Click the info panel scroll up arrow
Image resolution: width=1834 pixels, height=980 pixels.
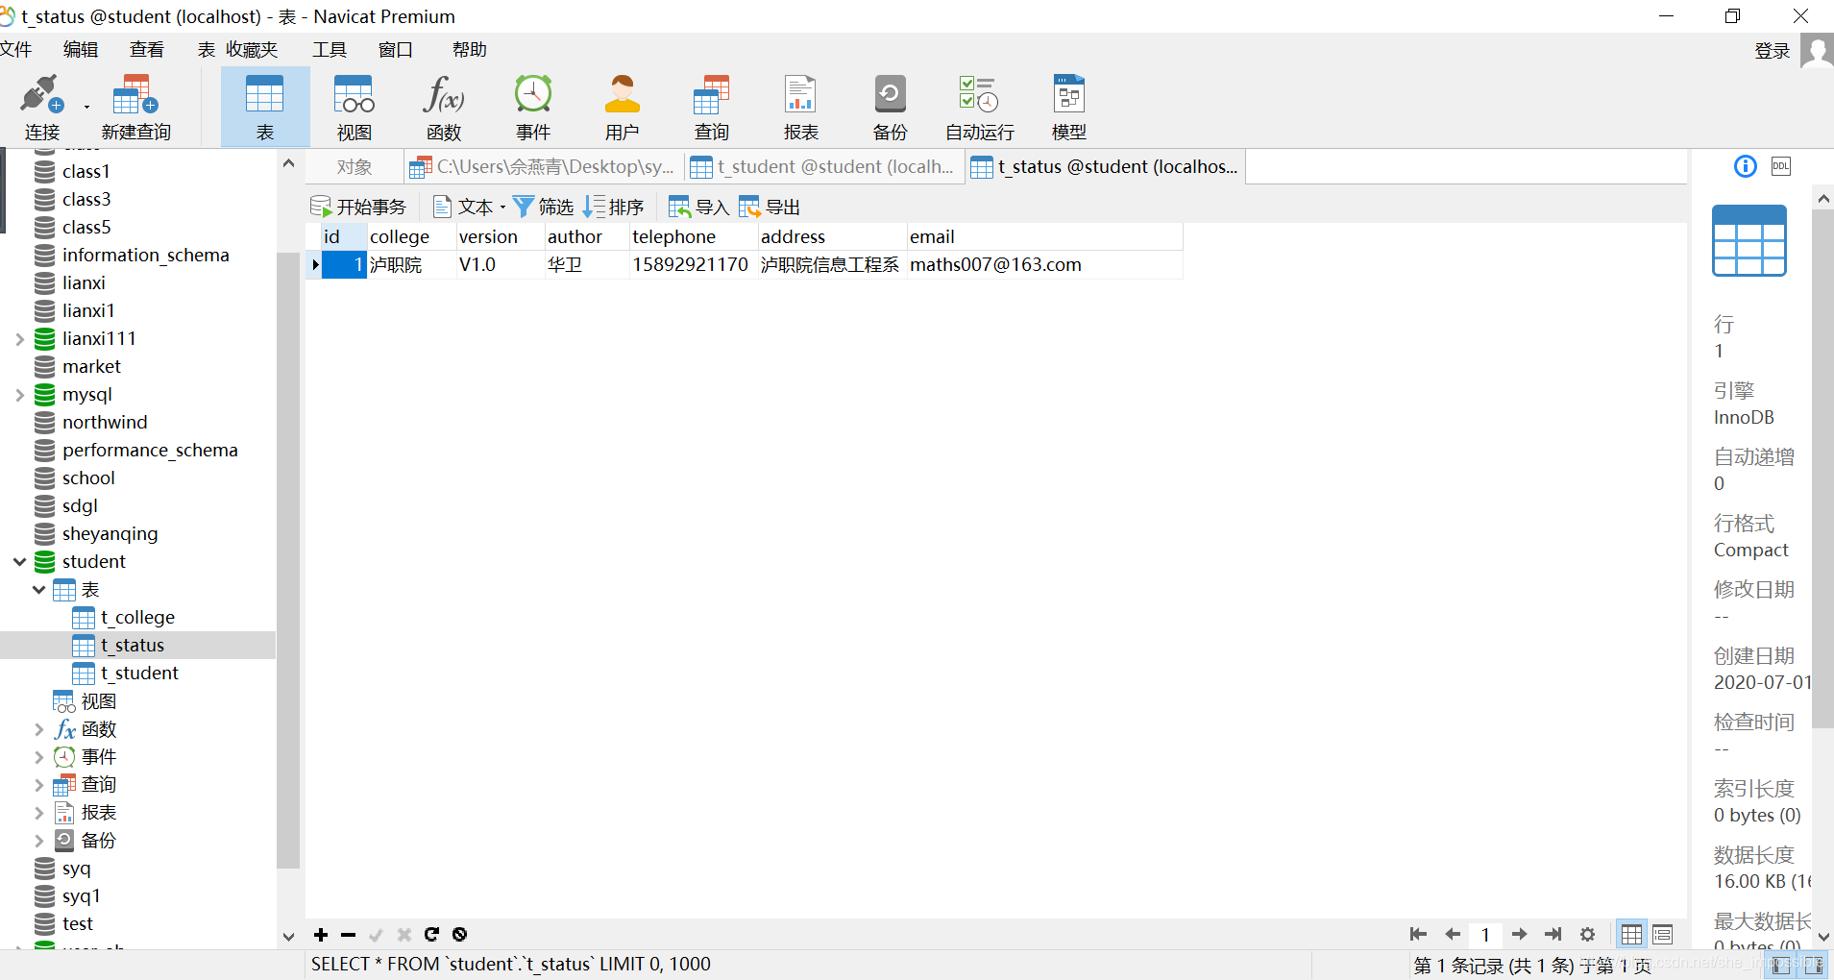[x=1822, y=198]
